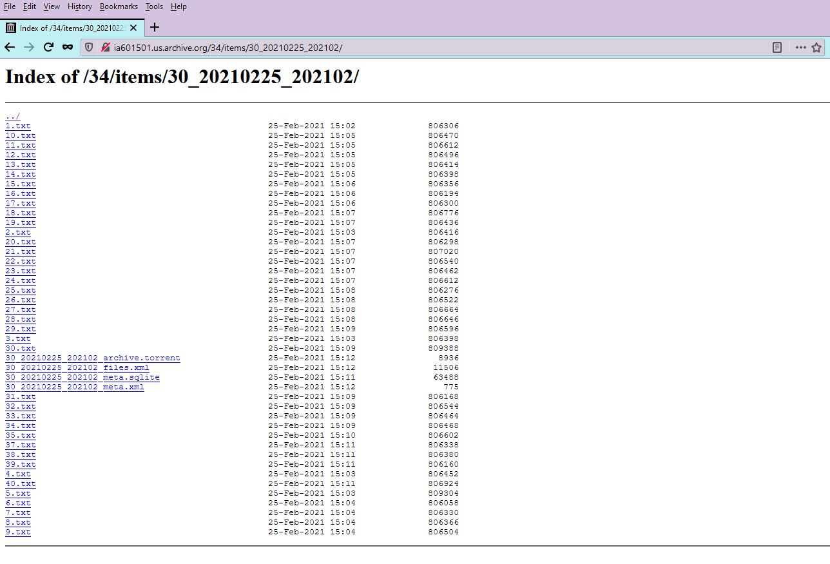
Task: Toggle Reader View icon
Action: [x=778, y=47]
